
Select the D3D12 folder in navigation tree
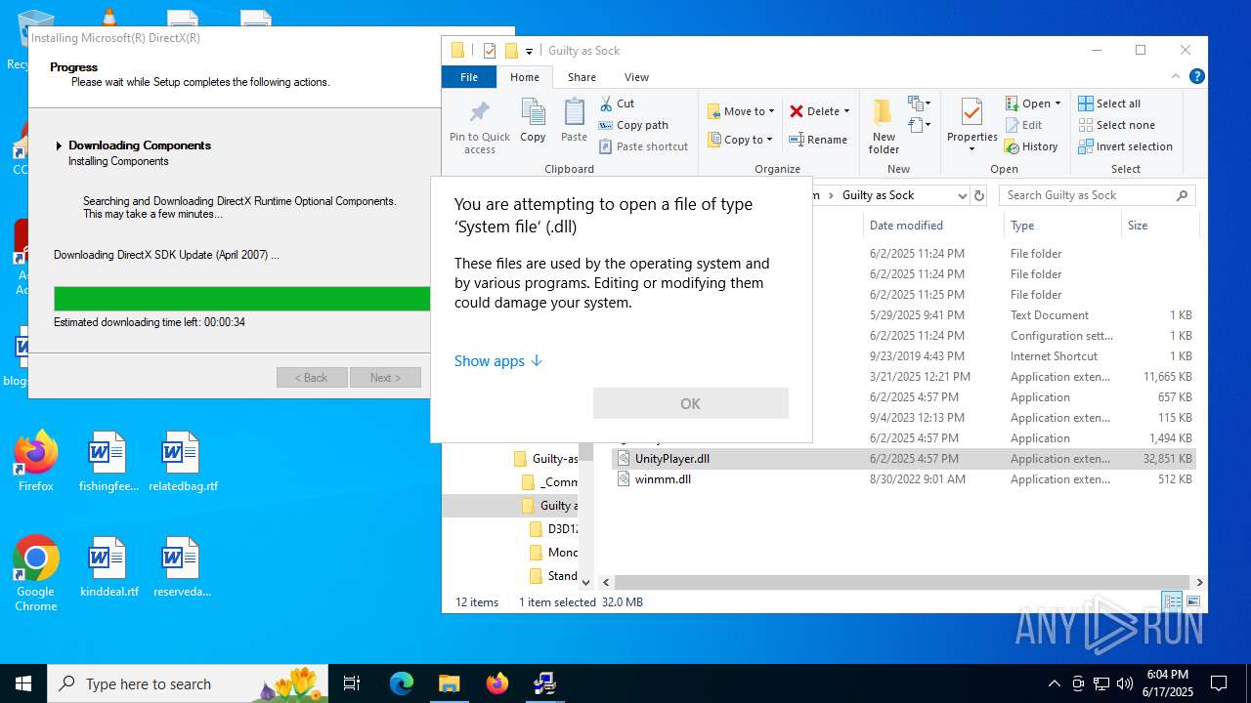coord(553,529)
